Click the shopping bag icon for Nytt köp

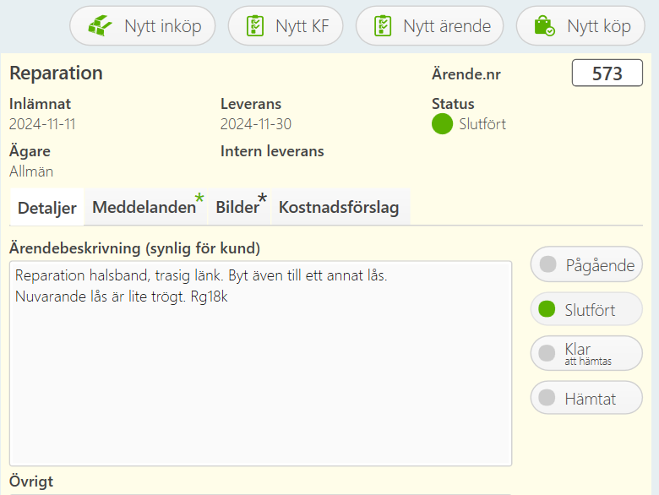544,25
